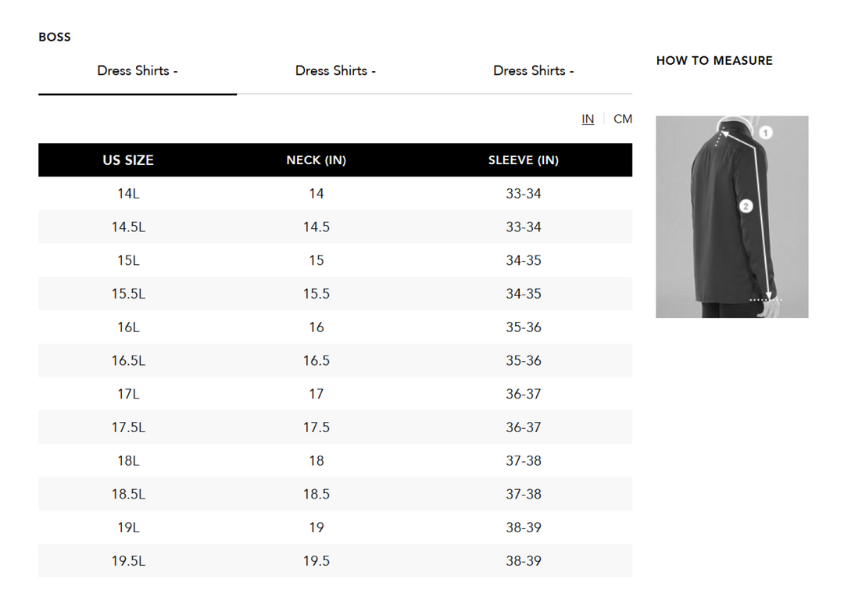
Task: Click the BOSS brand label
Action: pos(54,37)
